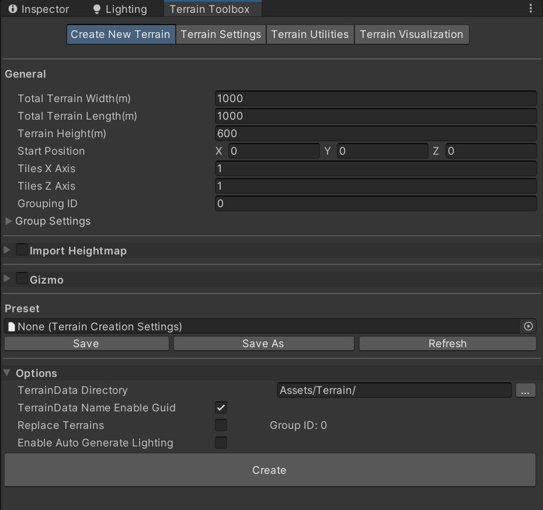Screen dimensions: 543x510
Task: Click the preset Save button
Action: click(x=86, y=344)
